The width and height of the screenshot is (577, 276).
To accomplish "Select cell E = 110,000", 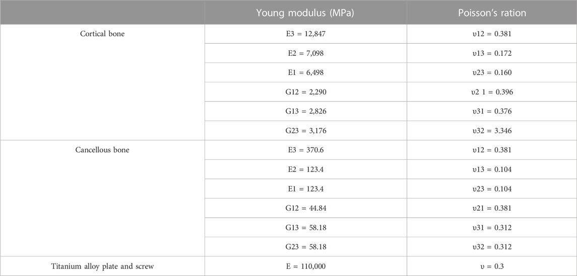I will click(x=305, y=266).
